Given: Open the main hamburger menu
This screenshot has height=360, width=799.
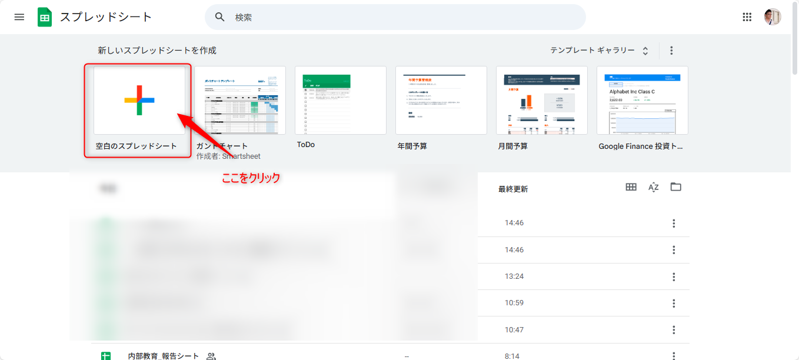Looking at the screenshot, I should coord(19,17).
